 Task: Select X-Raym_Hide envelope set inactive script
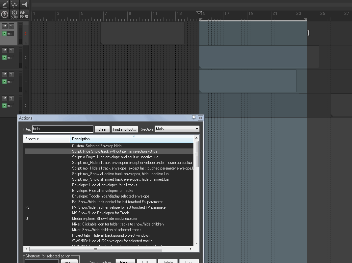109,157
